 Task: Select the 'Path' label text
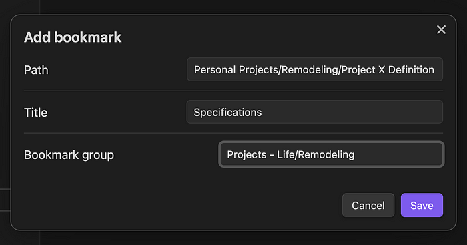pyautogui.click(x=36, y=70)
